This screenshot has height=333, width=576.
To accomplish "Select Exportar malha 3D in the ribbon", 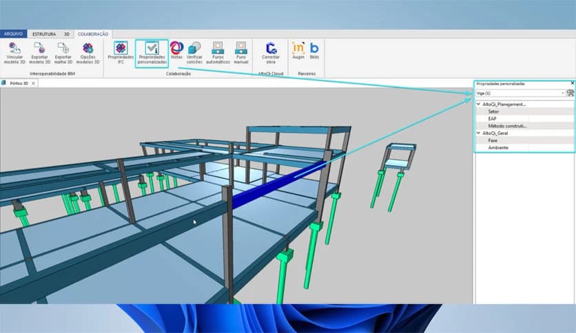I will (x=63, y=53).
